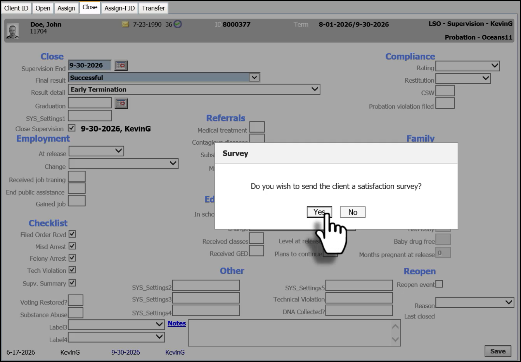Click the SYS_Settings5 field
The height and width of the screenshot is (362, 521).
359,286
